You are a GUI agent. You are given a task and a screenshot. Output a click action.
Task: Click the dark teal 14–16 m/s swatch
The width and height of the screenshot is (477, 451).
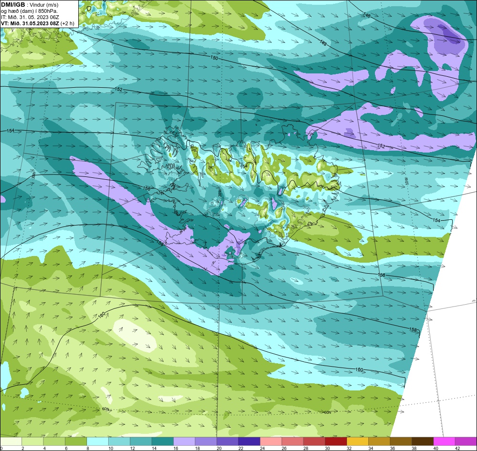point(163,441)
